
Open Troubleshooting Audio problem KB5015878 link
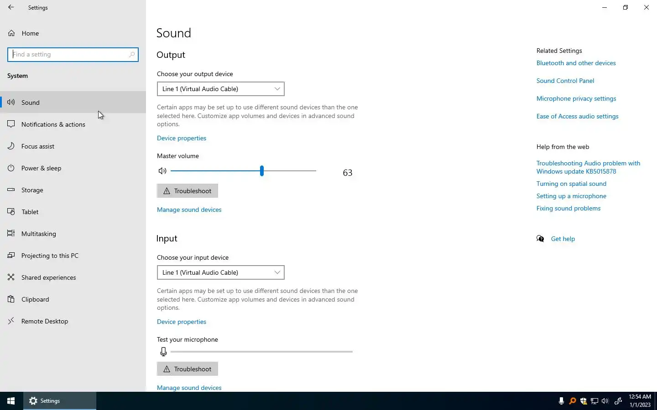pyautogui.click(x=589, y=167)
